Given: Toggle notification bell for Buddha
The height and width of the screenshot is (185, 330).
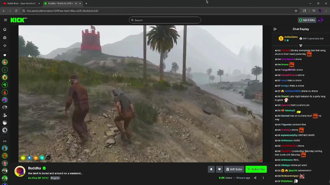Looking at the screenshot, I should (211, 169).
